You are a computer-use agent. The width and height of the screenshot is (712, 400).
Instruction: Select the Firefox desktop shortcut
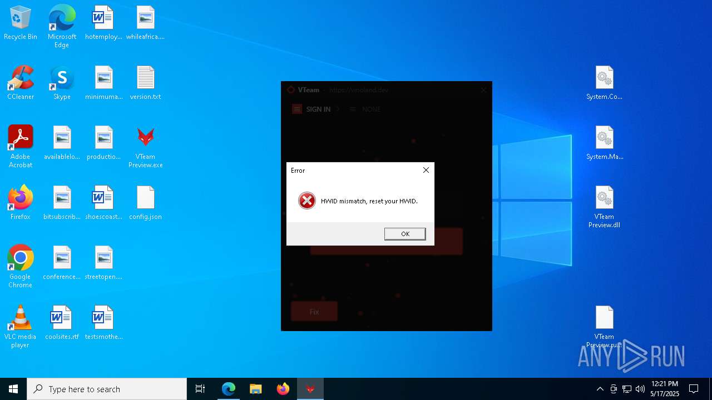pyautogui.click(x=21, y=203)
